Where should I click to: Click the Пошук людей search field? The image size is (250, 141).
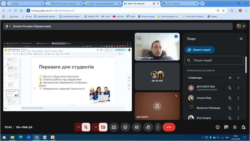click(214, 60)
